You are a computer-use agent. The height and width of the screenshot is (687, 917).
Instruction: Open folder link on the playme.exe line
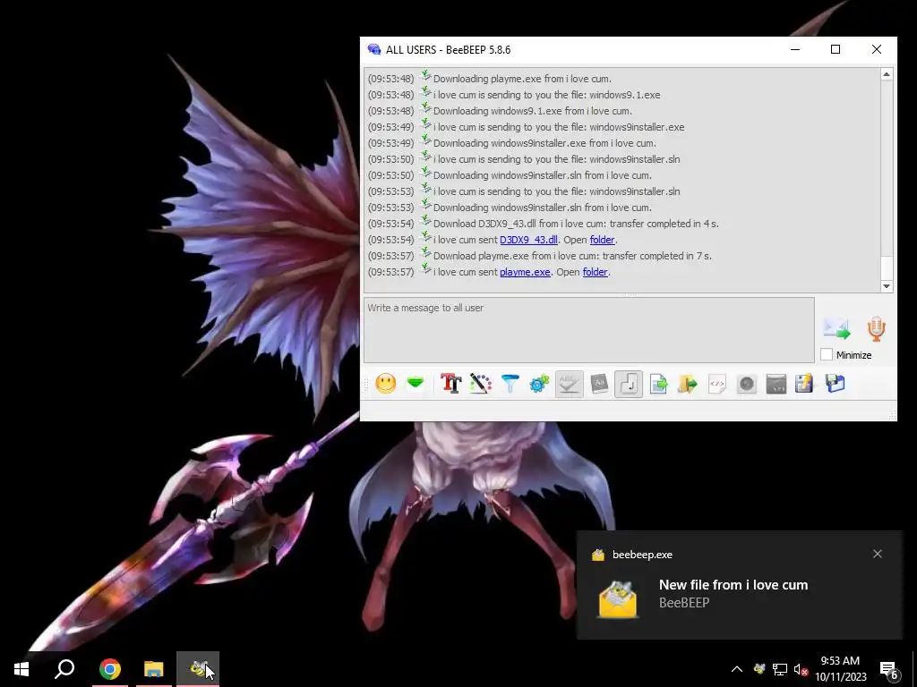(x=595, y=272)
